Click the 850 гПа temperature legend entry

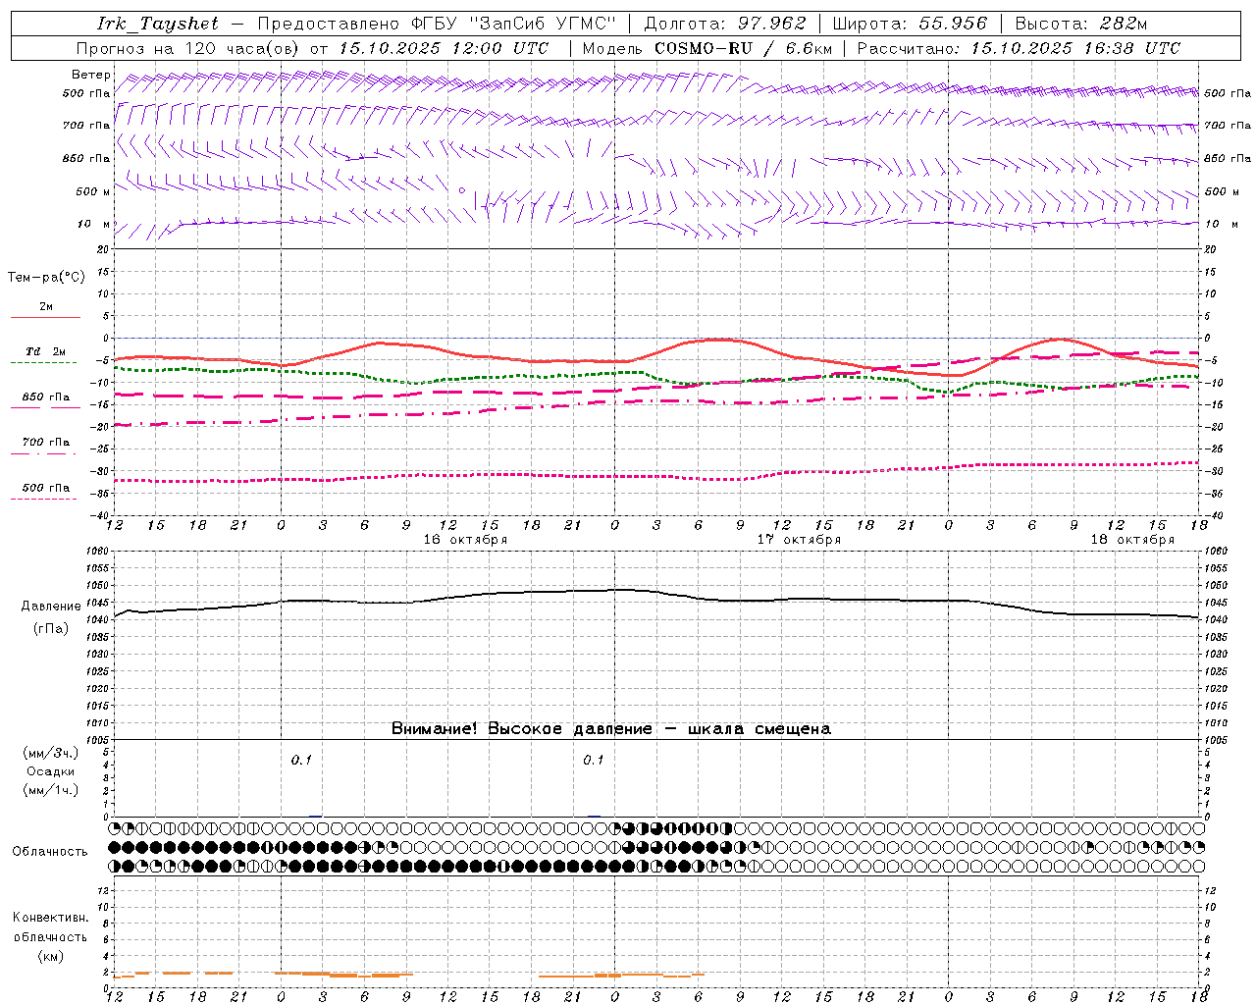pyautogui.click(x=46, y=397)
